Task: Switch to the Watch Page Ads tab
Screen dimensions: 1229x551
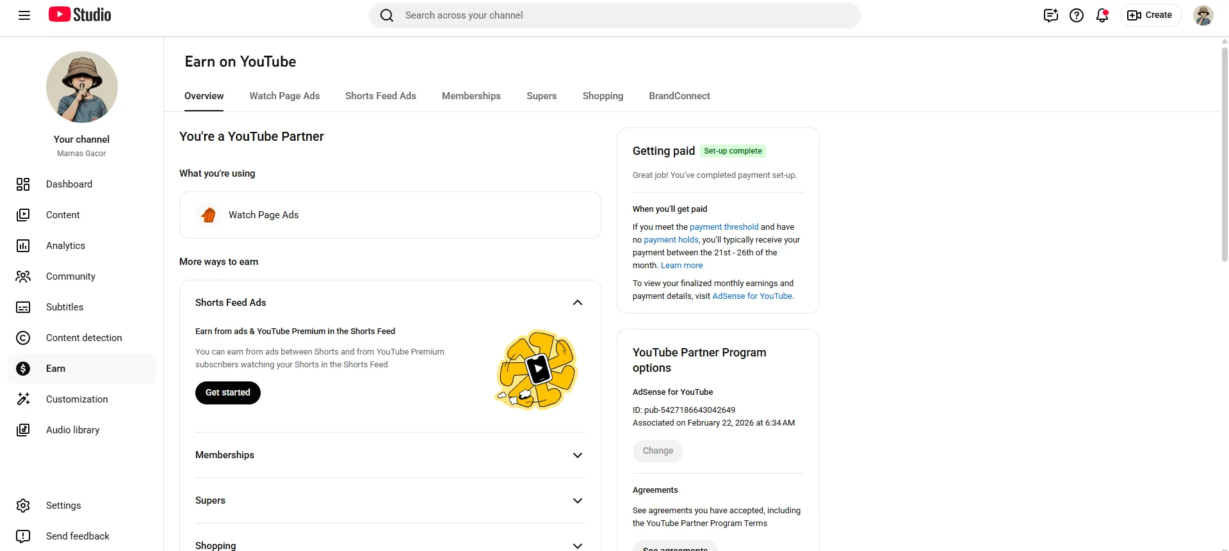Action: click(x=284, y=96)
